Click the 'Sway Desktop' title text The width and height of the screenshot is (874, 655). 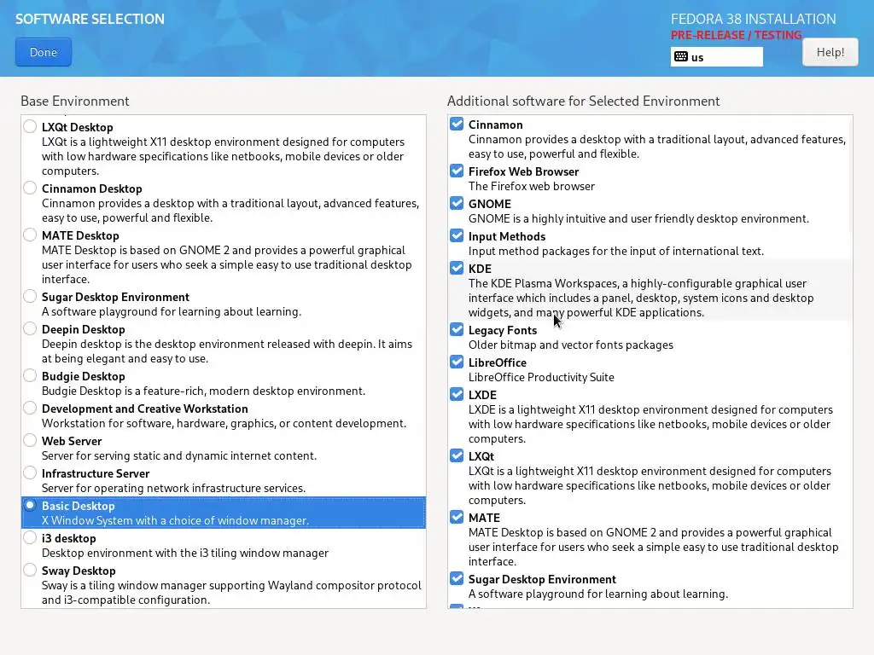pos(79,571)
